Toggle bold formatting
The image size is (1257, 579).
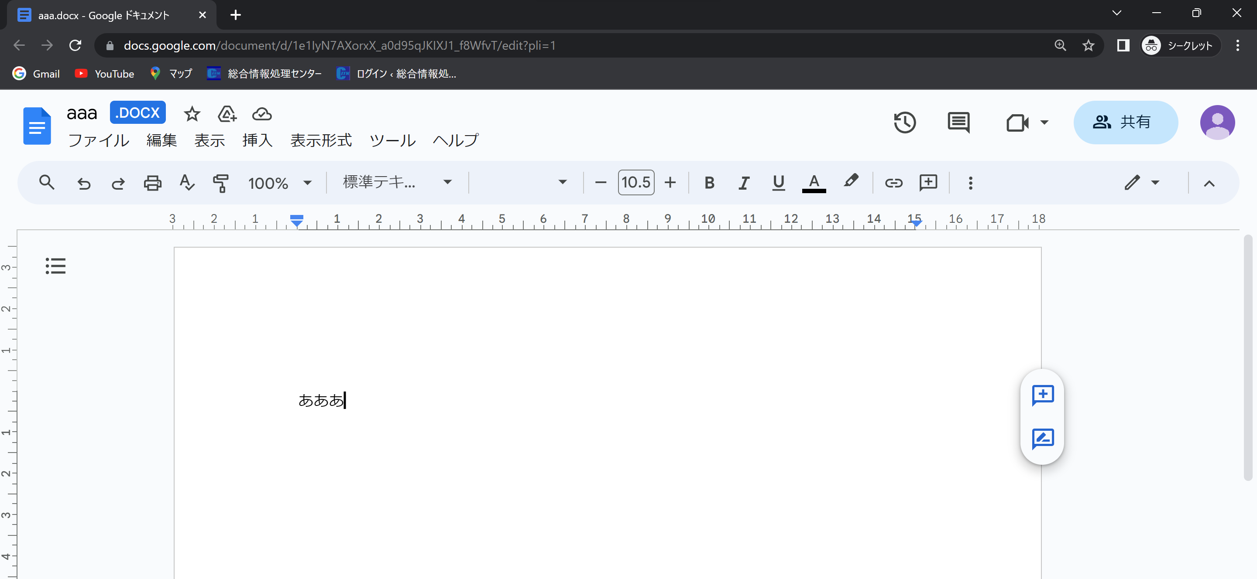710,183
